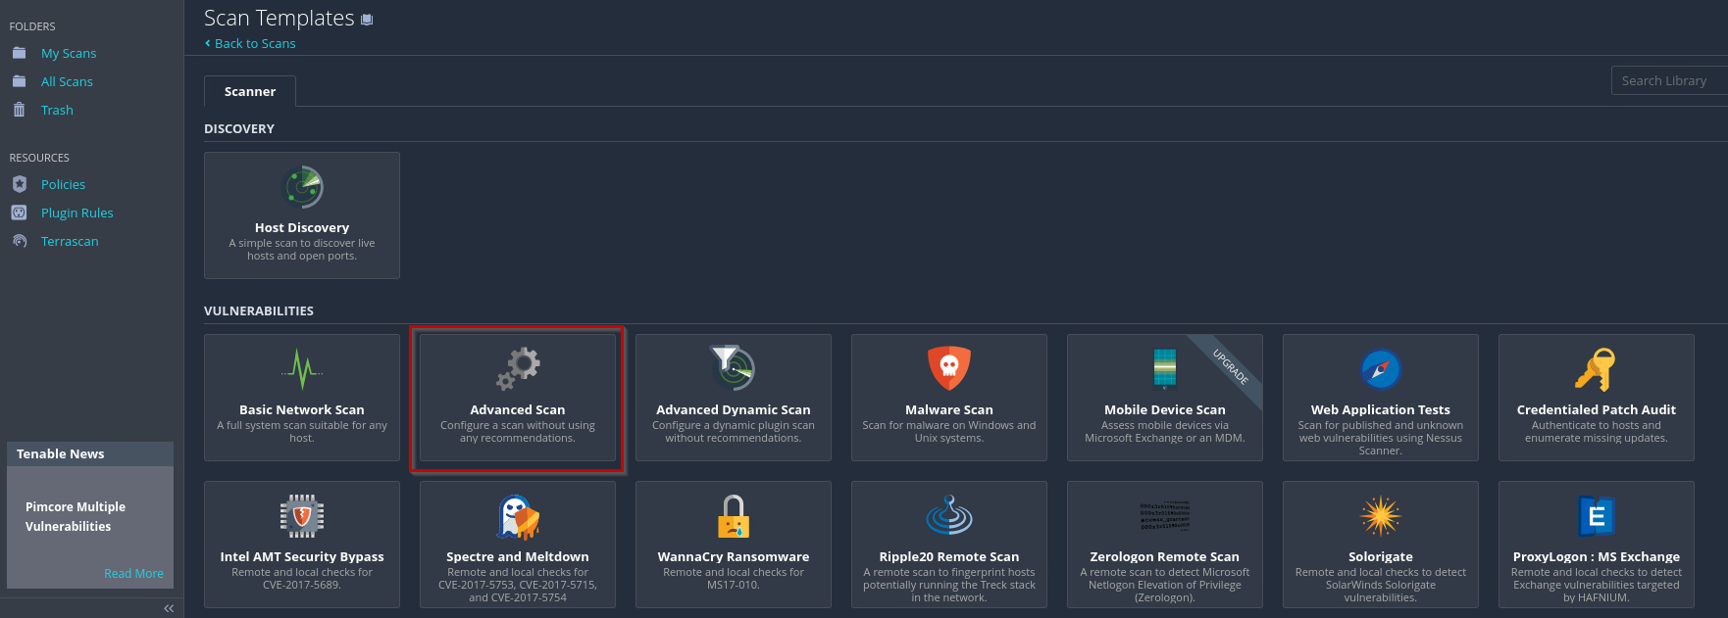
Task: Collapse the sidebar with double chevron
Action: [x=169, y=608]
